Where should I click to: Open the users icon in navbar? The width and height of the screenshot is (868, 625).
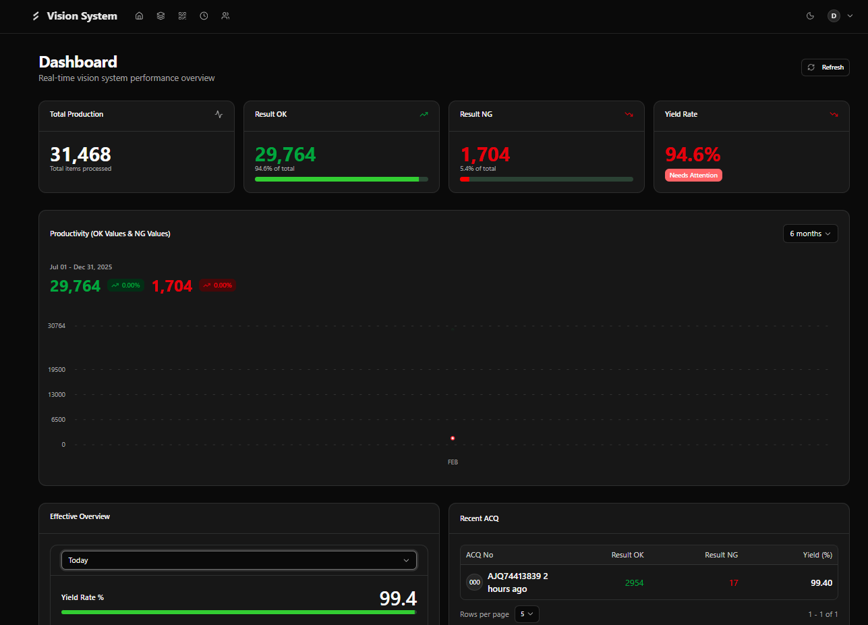coord(225,16)
